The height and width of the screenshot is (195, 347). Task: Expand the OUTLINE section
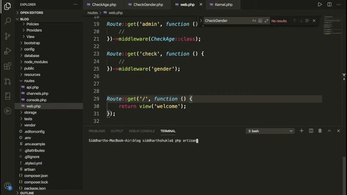coord(27,193)
